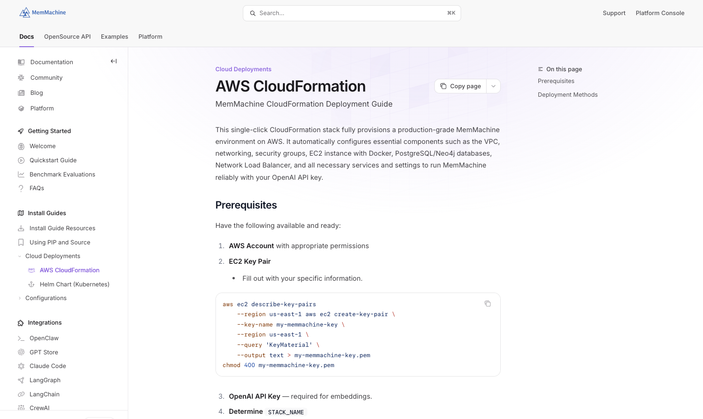Screen dimensions: 703x419
Task: Click the Using PIP and Source bookmark icon
Action: pos(21,243)
